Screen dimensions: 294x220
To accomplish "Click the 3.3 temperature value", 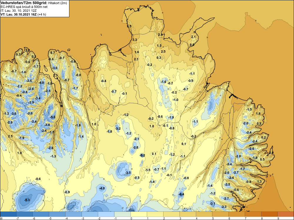I will pos(135,40).
